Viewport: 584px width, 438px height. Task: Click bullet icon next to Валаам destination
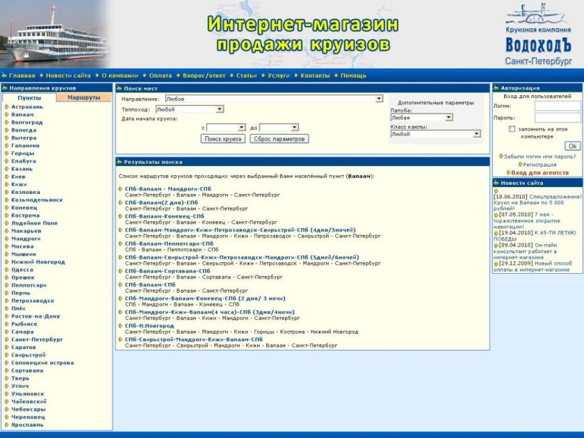click(x=7, y=115)
